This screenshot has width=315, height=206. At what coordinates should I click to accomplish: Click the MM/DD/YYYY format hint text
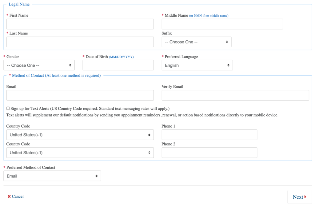(121, 57)
